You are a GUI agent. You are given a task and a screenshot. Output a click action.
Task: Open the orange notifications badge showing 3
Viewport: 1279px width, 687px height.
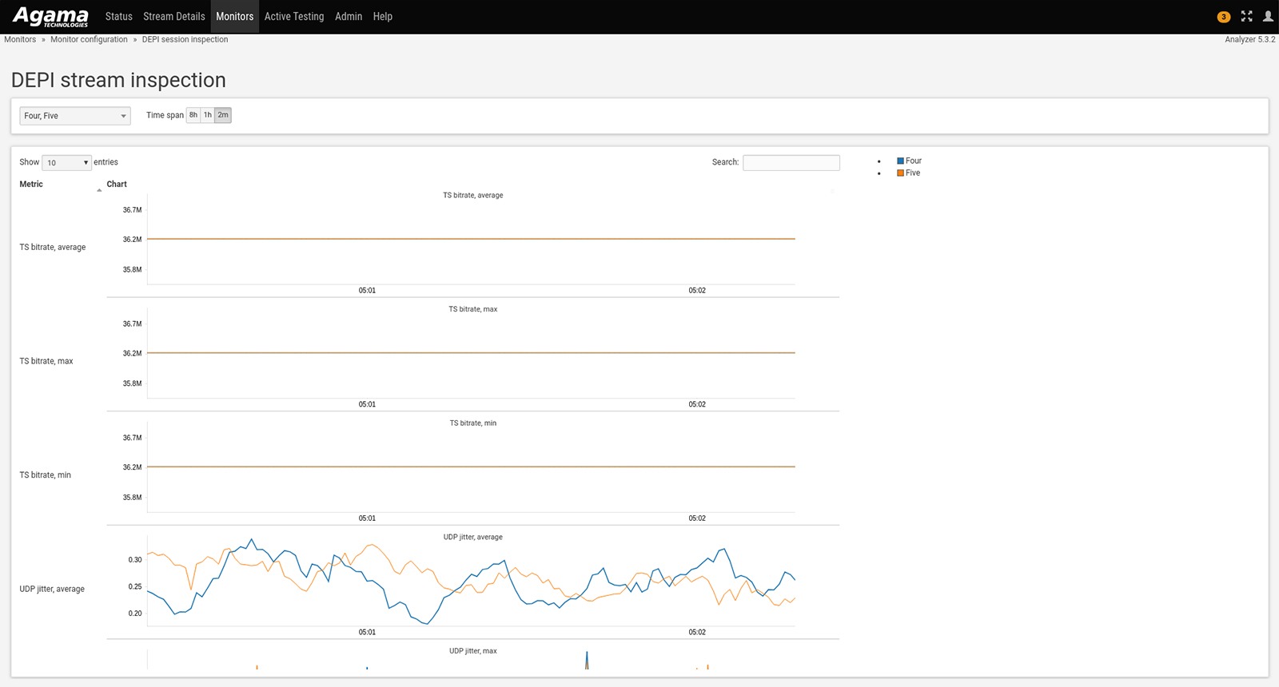pyautogui.click(x=1223, y=17)
